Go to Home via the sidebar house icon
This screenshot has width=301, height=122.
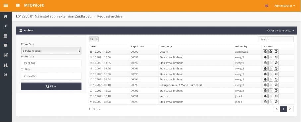coord(6,16)
